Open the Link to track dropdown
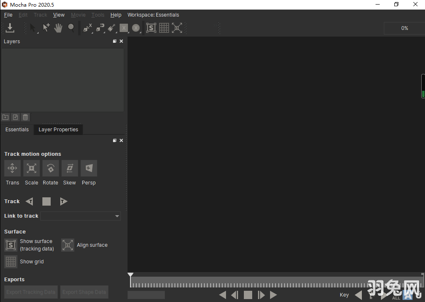425x302 pixels. coord(117,216)
